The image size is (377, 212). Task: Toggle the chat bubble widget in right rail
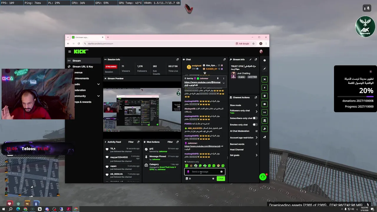click(x=264, y=104)
